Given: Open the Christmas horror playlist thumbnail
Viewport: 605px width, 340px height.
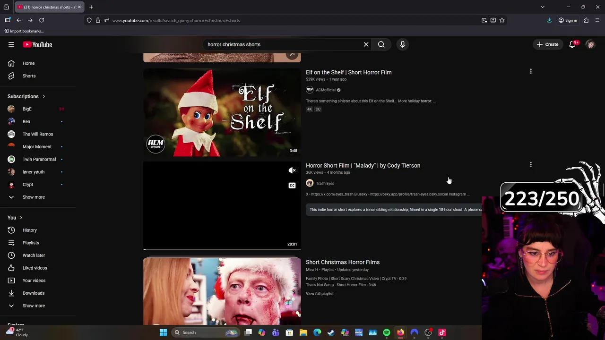Looking at the screenshot, I should [222, 291].
